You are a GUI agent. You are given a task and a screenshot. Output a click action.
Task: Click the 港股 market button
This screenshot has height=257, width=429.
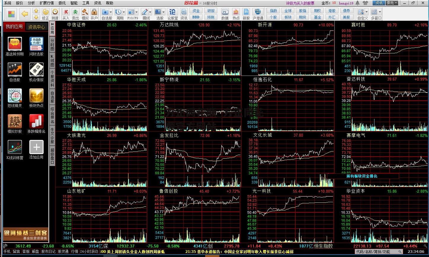(332, 11)
